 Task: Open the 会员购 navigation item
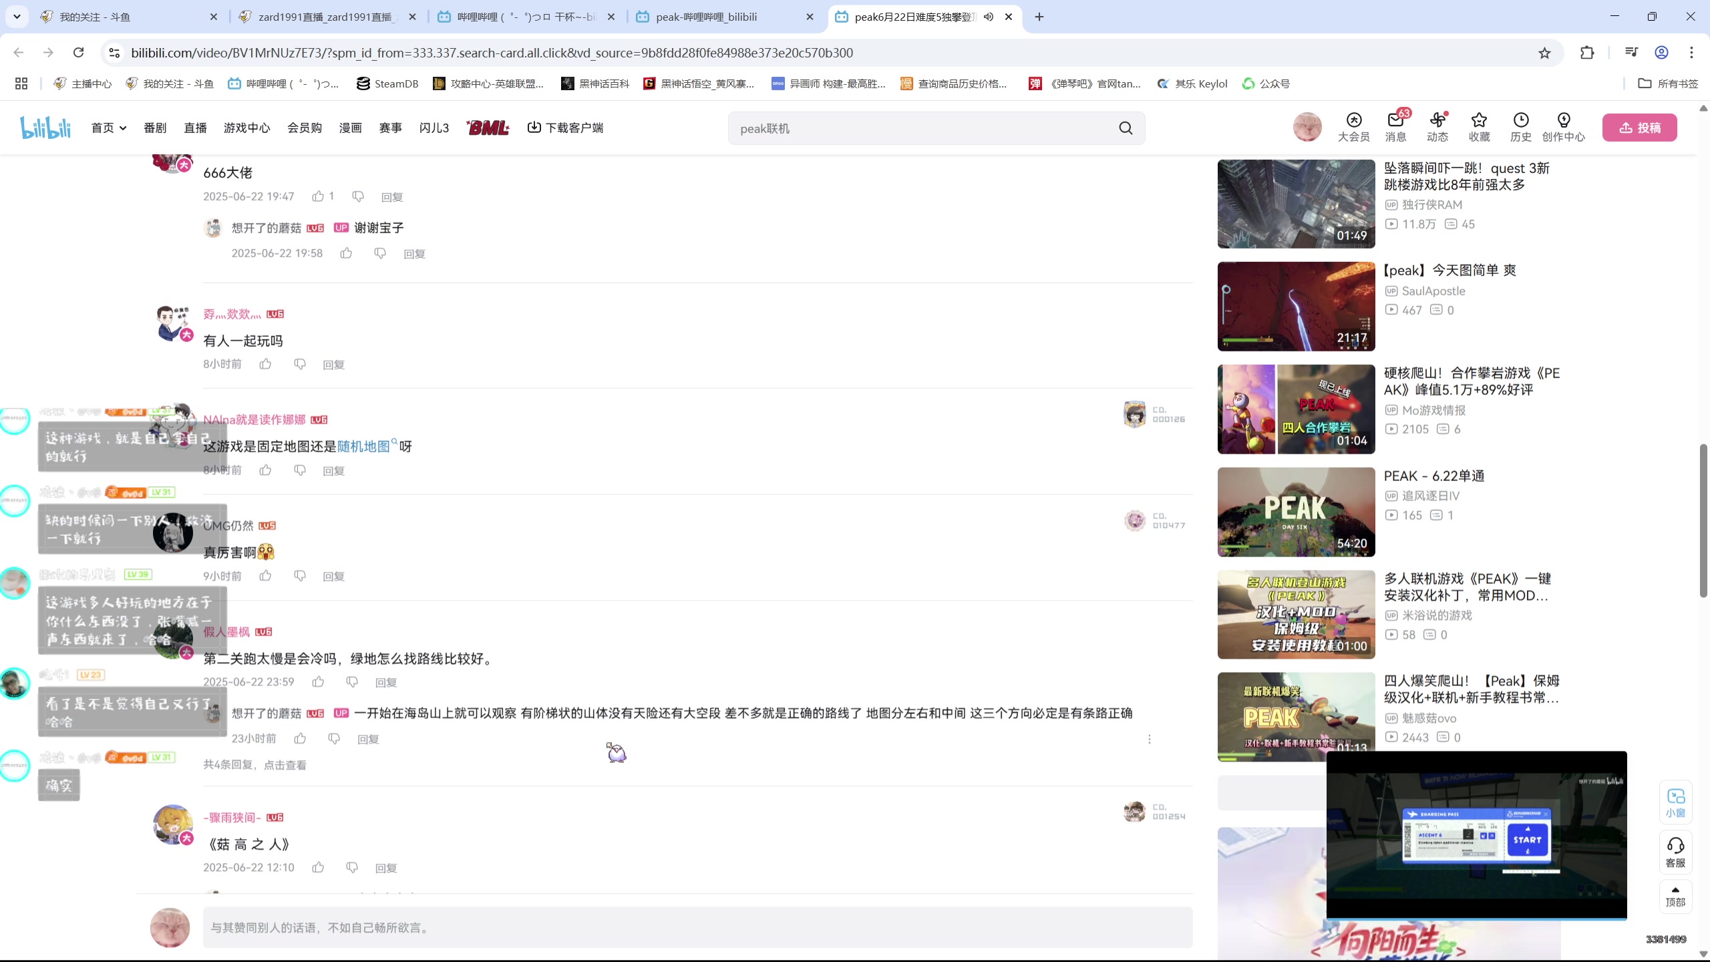(x=305, y=128)
